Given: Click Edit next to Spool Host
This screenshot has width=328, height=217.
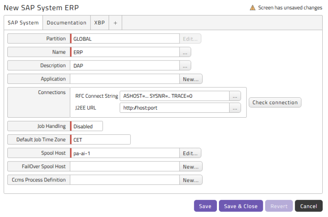Looking at the screenshot, I should pyautogui.click(x=190, y=153).
